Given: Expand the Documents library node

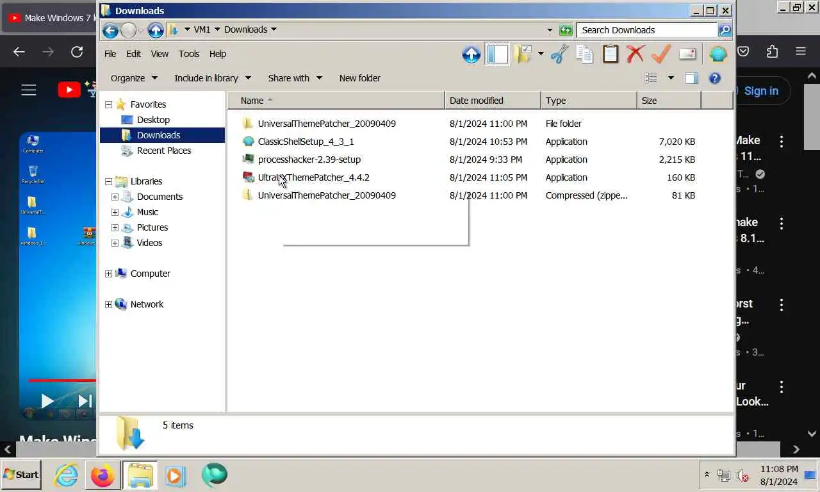Looking at the screenshot, I should [115, 197].
